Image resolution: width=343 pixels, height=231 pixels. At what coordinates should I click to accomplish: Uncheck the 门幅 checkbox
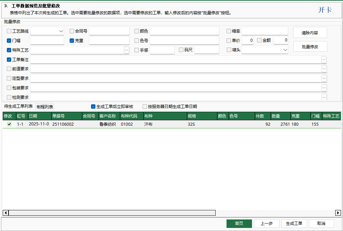pyautogui.click(x=9, y=40)
